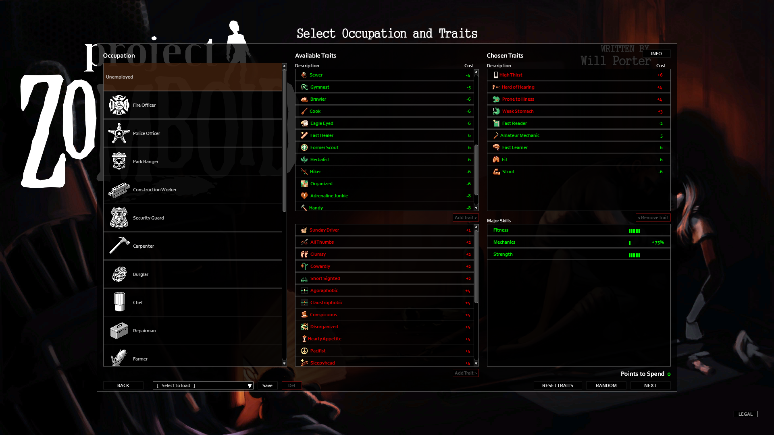Screen dimensions: 774x435
Task: Select the Park Ranger occupation icon
Action: (x=118, y=161)
